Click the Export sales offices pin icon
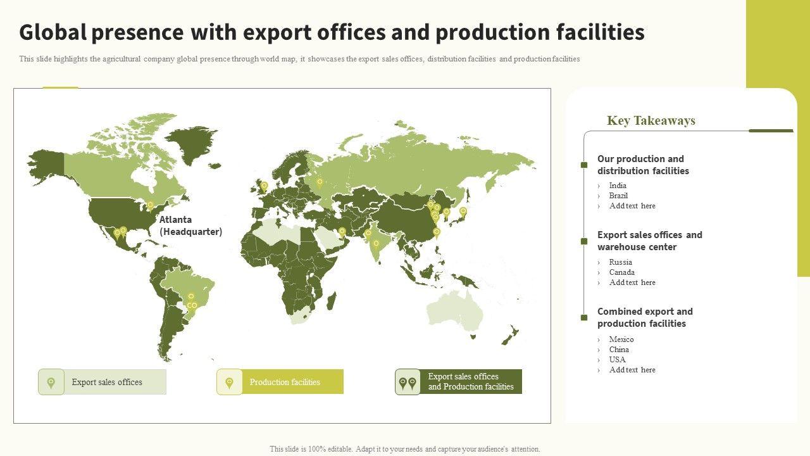Viewport: 810px width, 456px height. tap(51, 383)
